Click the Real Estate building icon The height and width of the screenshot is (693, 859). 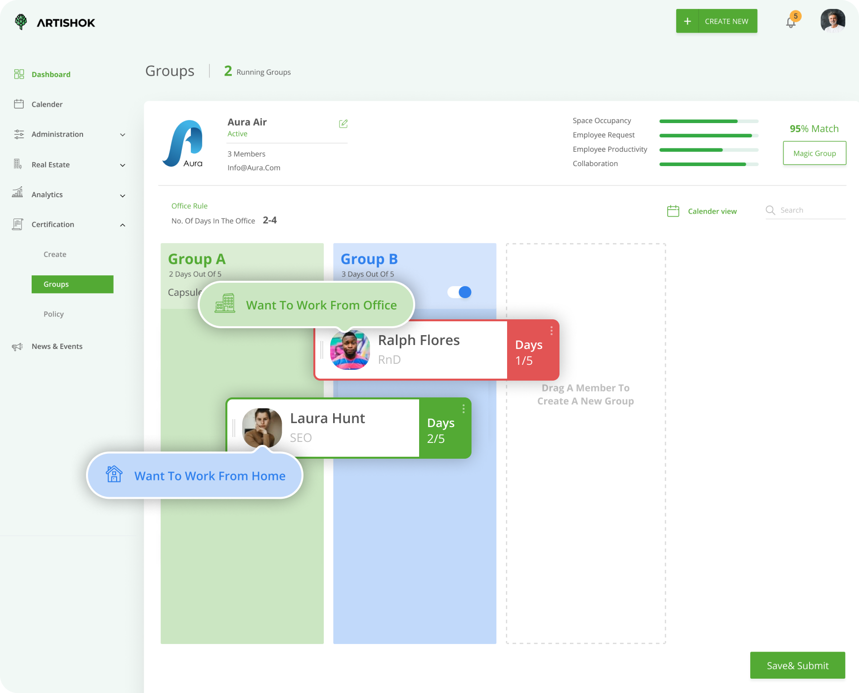click(18, 164)
